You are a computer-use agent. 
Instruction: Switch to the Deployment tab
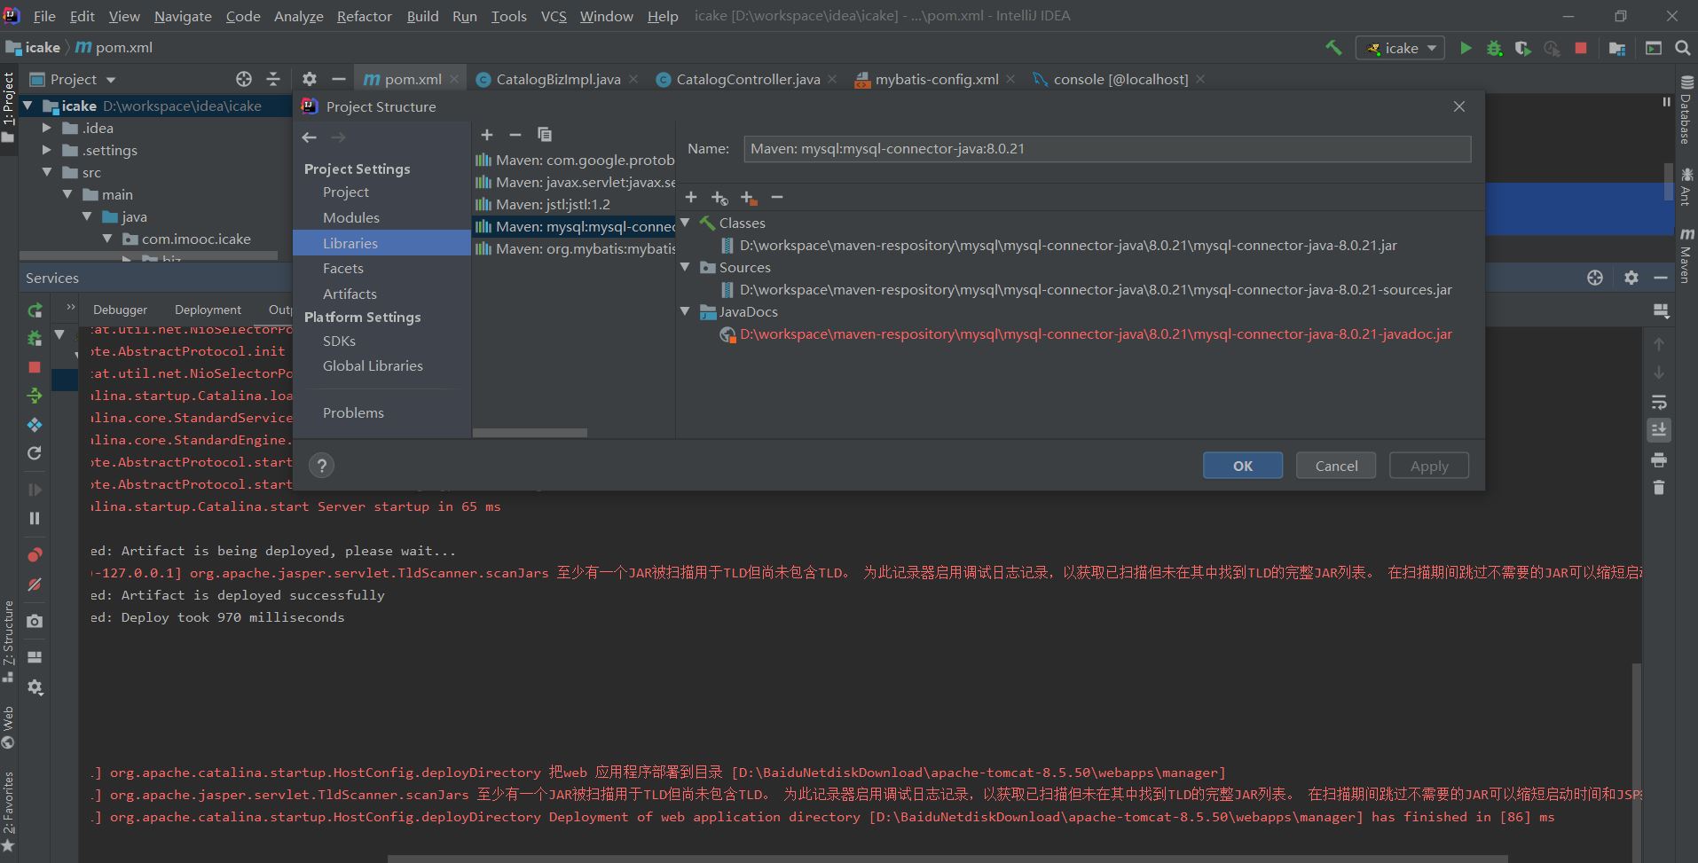pyautogui.click(x=208, y=310)
